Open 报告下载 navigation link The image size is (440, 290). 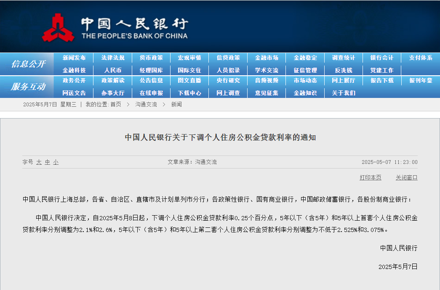point(382,80)
